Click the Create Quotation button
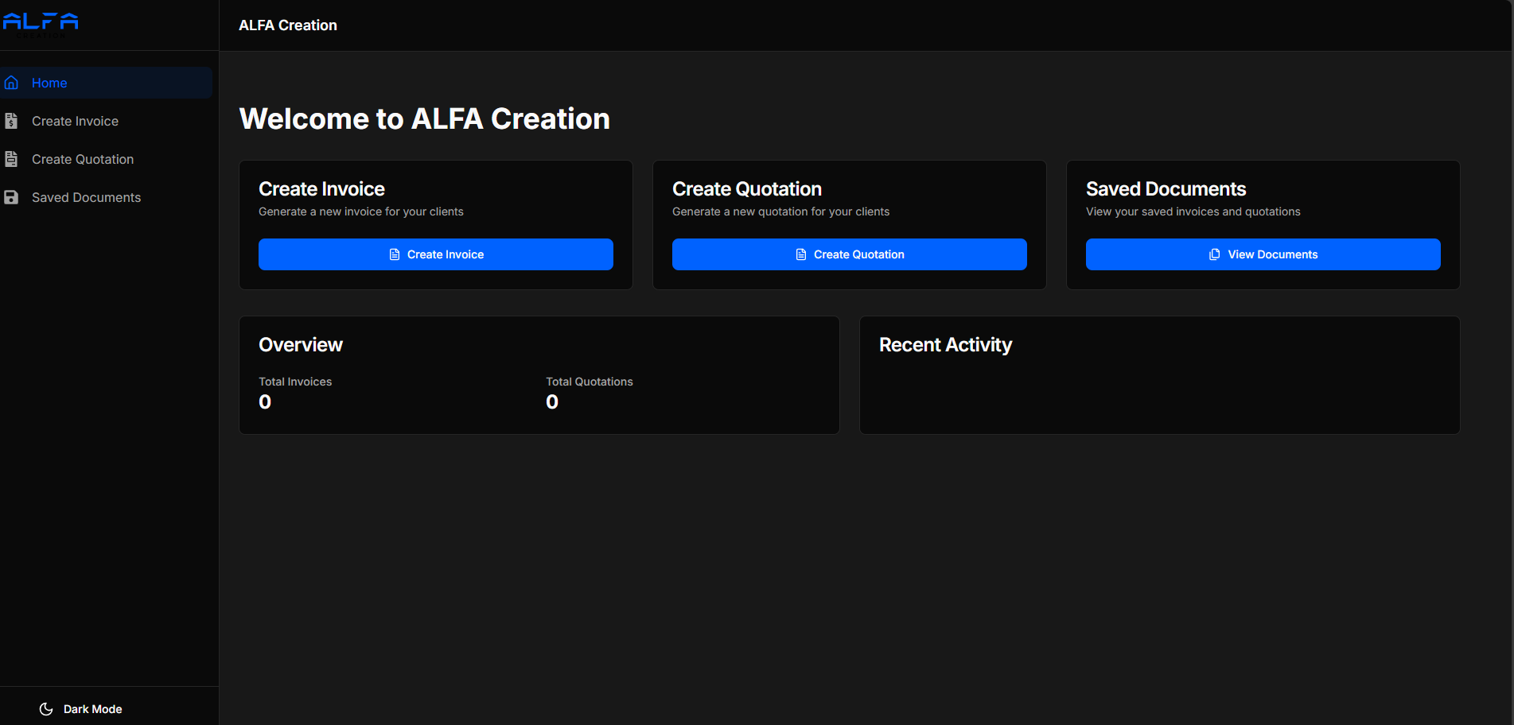The width and height of the screenshot is (1514, 725). (849, 254)
